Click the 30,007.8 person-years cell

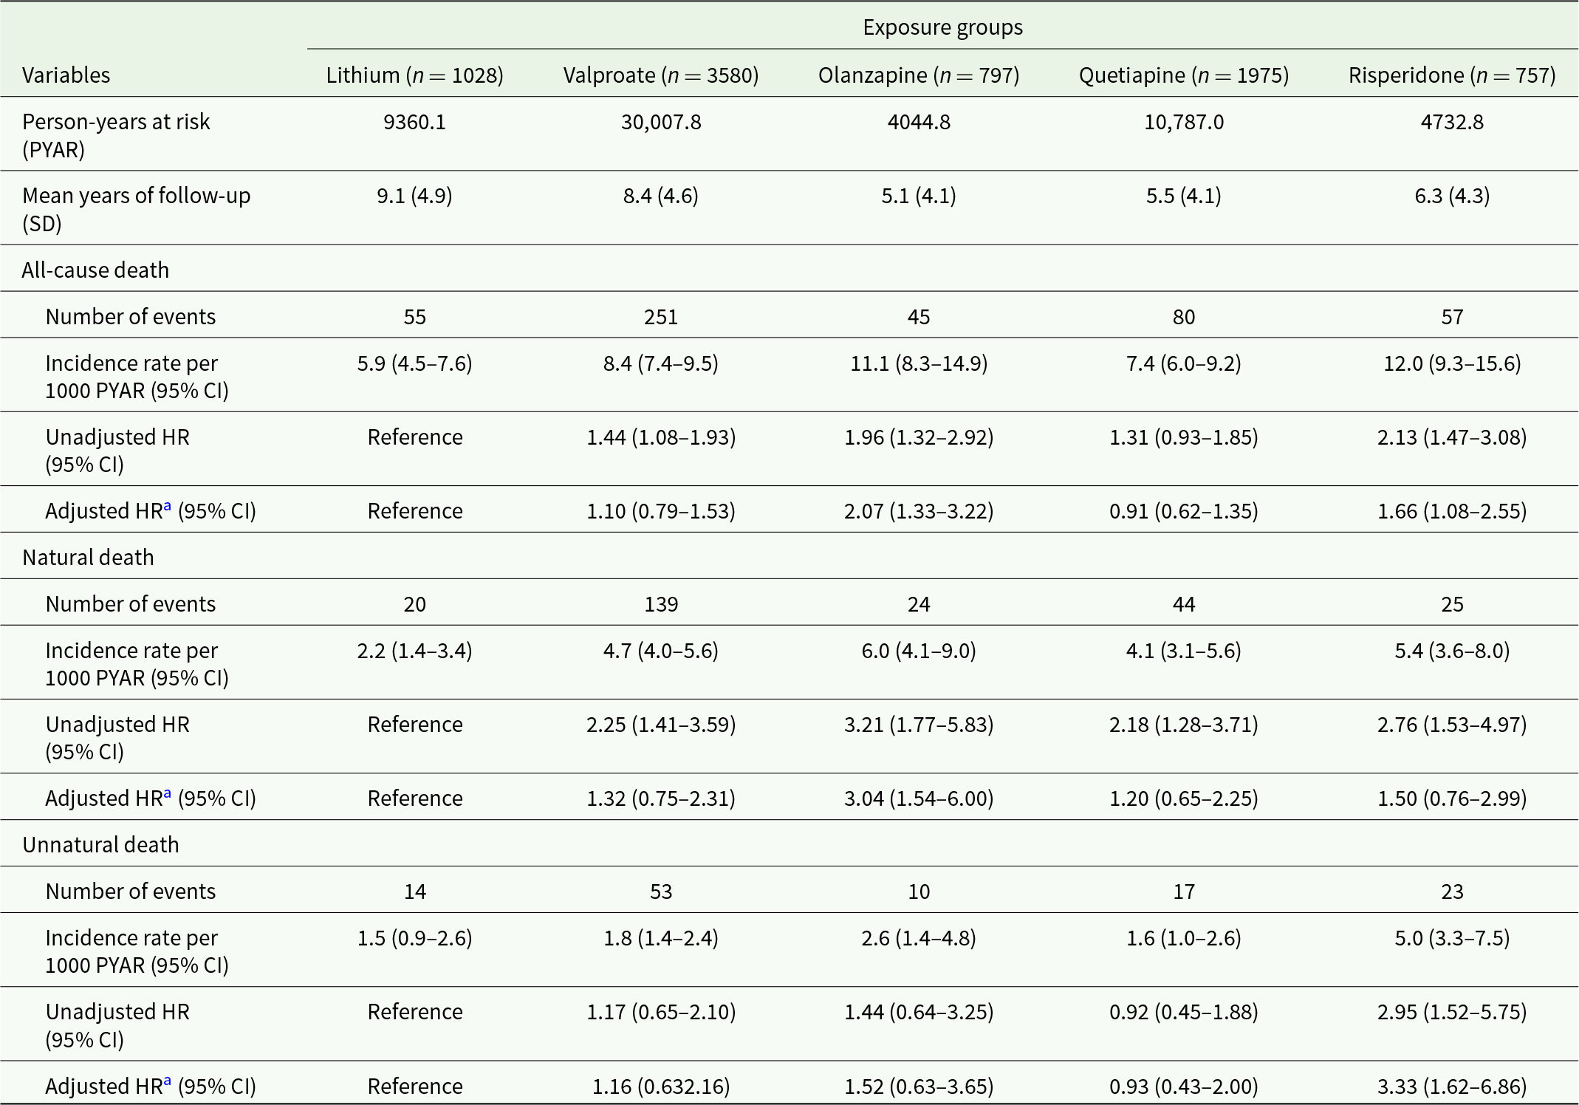(661, 122)
